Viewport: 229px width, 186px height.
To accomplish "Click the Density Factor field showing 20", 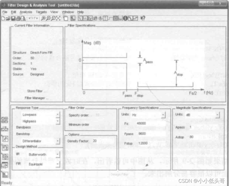I will [x=103, y=141].
